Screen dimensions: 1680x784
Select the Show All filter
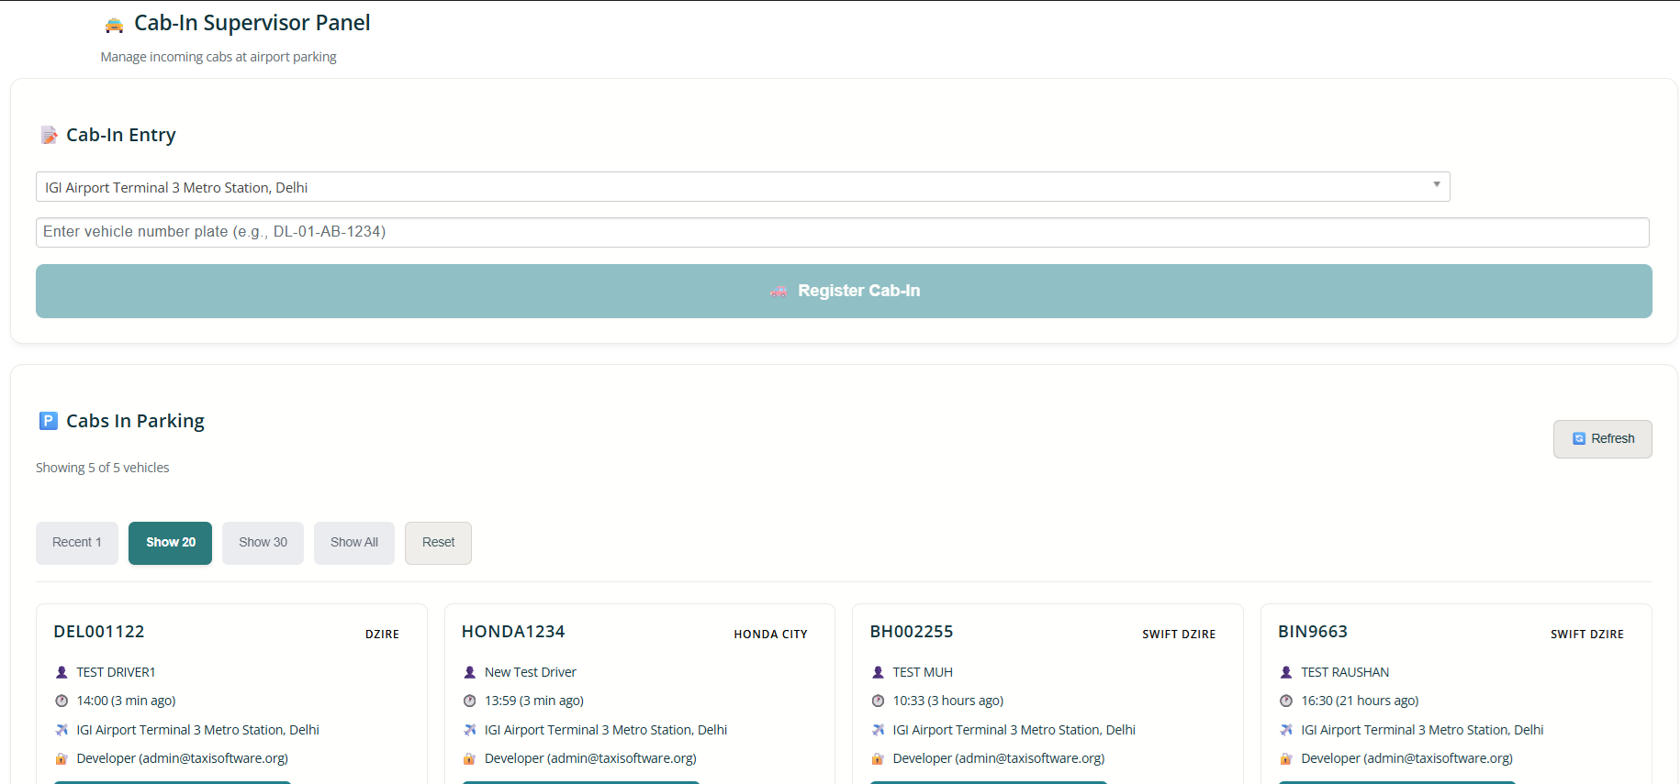[354, 543]
